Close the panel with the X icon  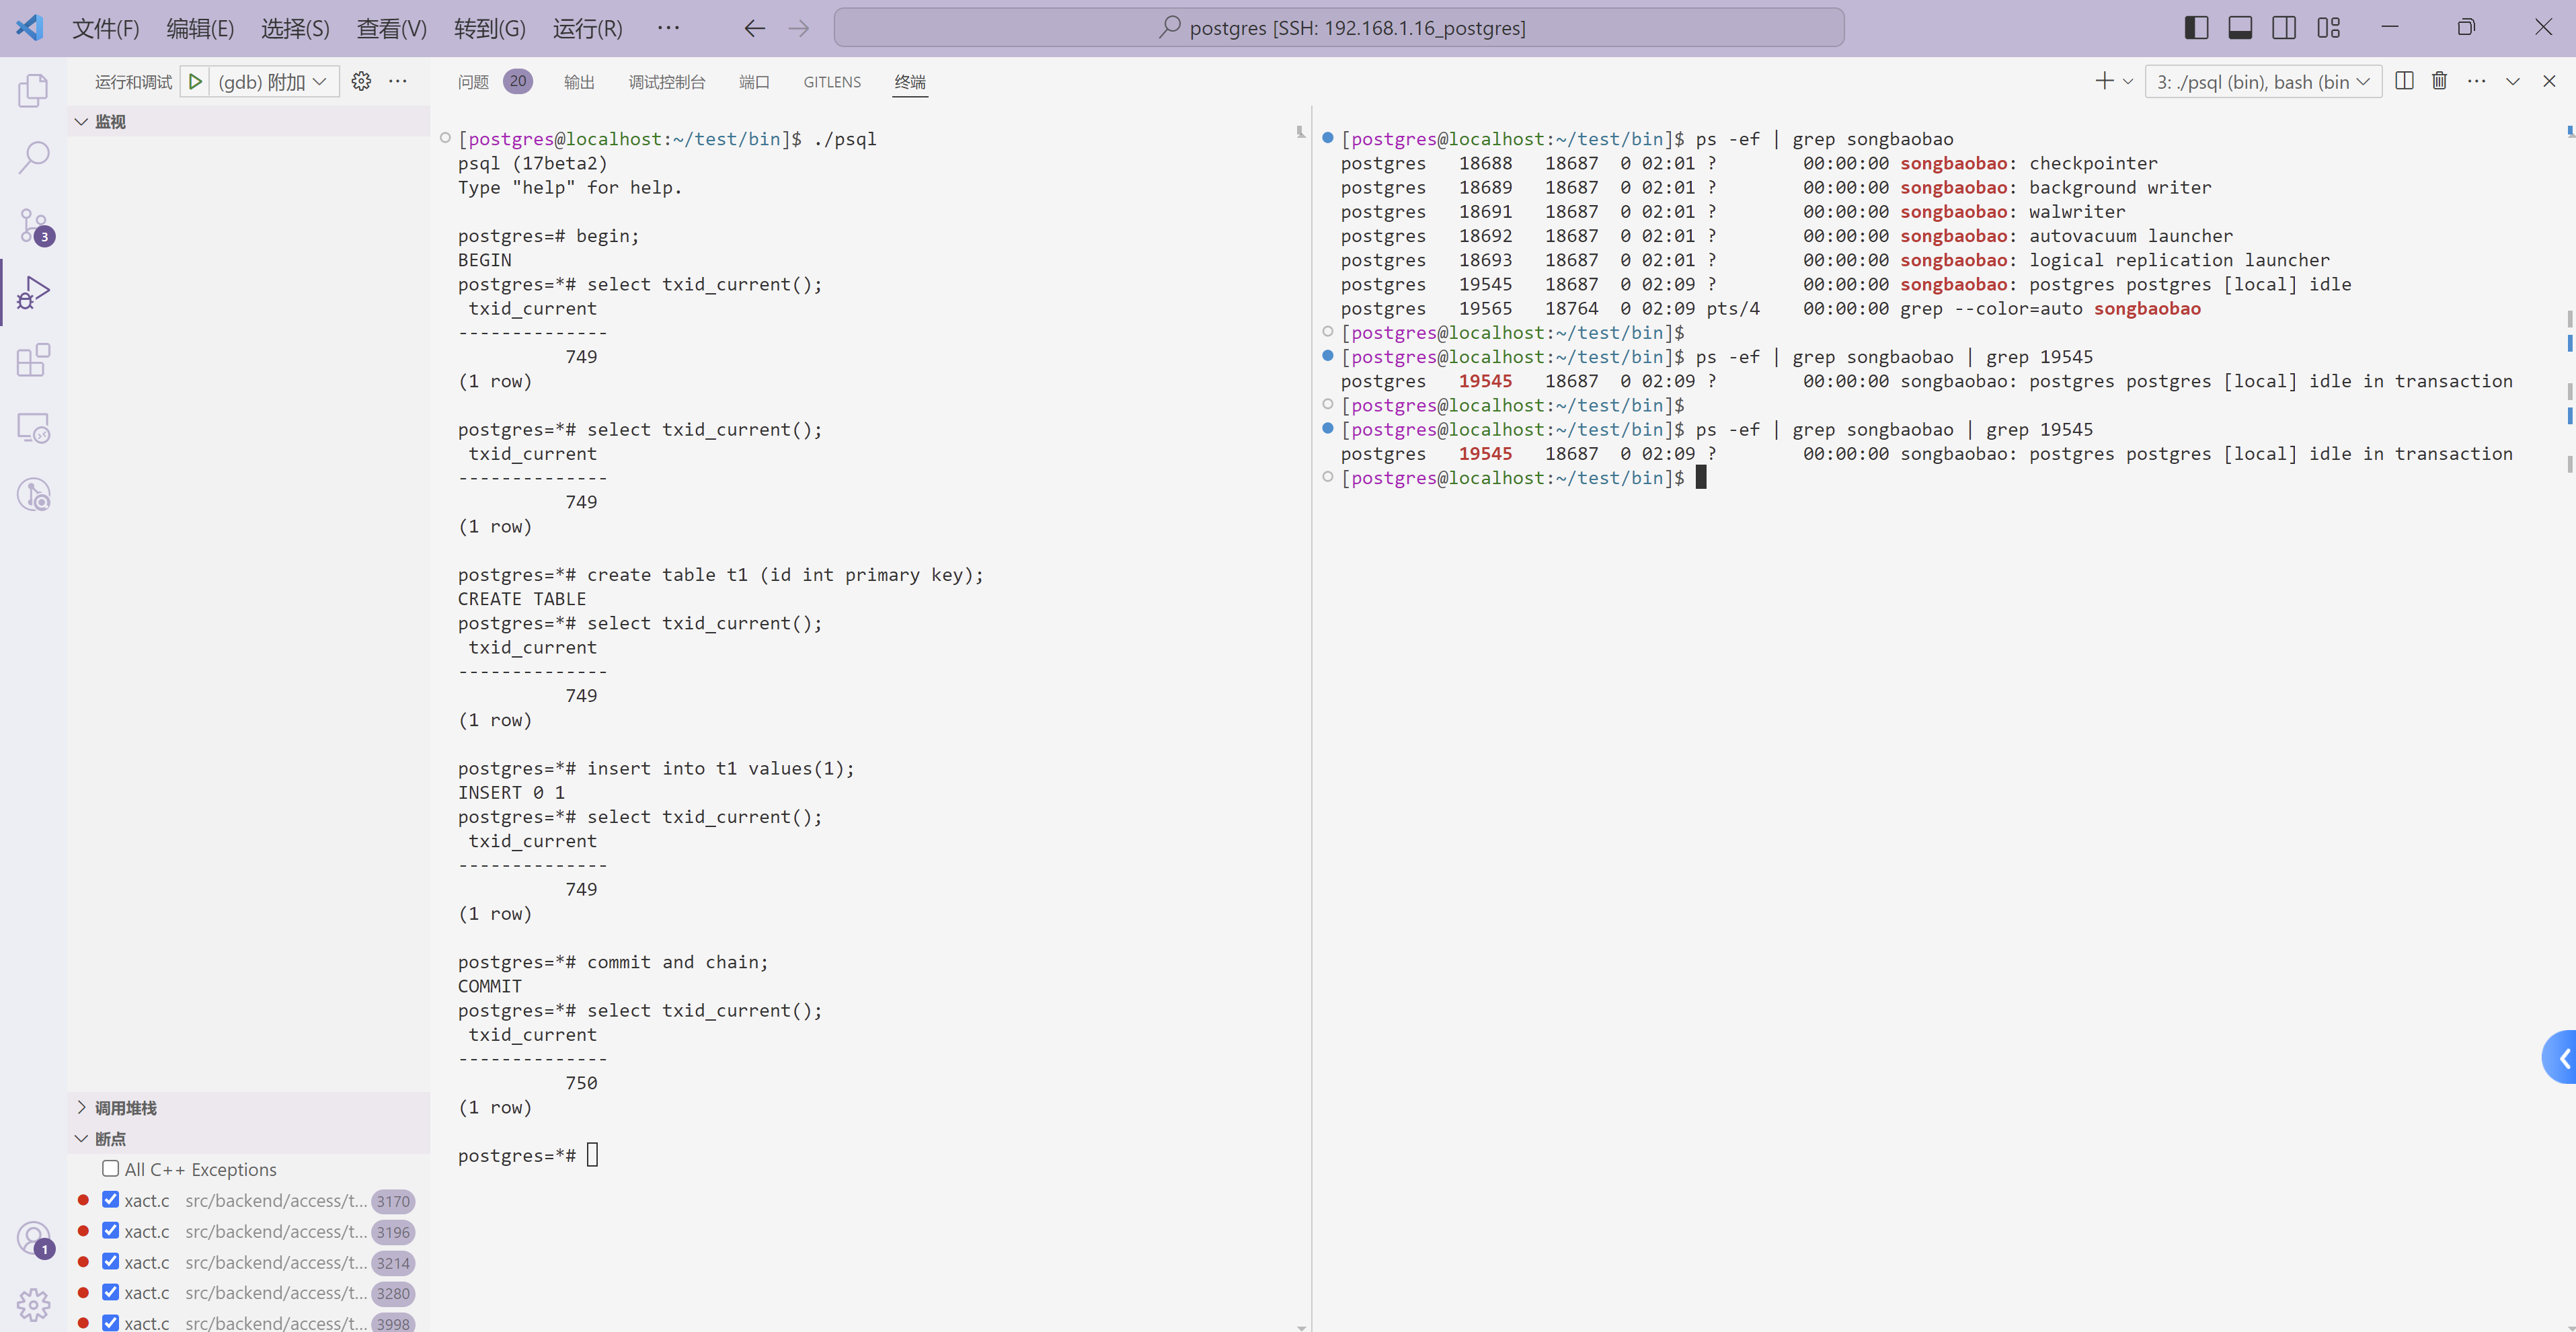pos(2549,81)
